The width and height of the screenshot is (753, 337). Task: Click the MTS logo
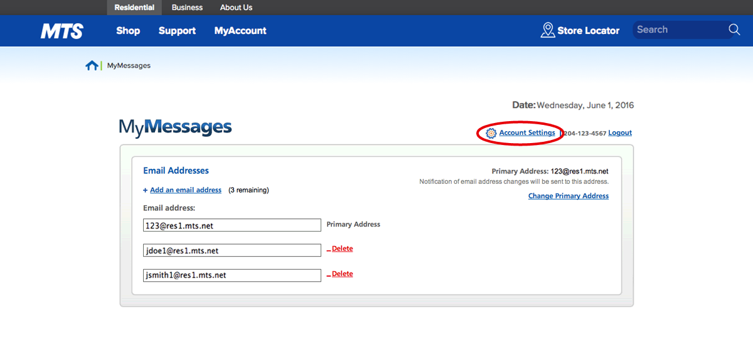coord(62,31)
